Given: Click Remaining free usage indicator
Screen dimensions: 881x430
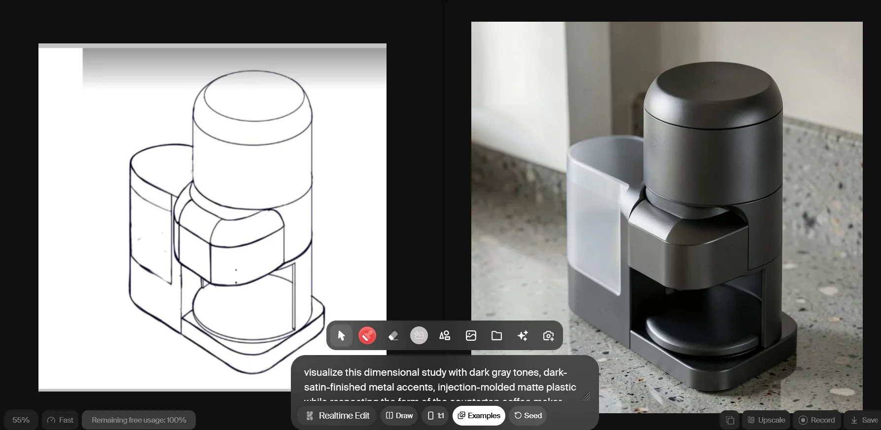Looking at the screenshot, I should (139, 420).
